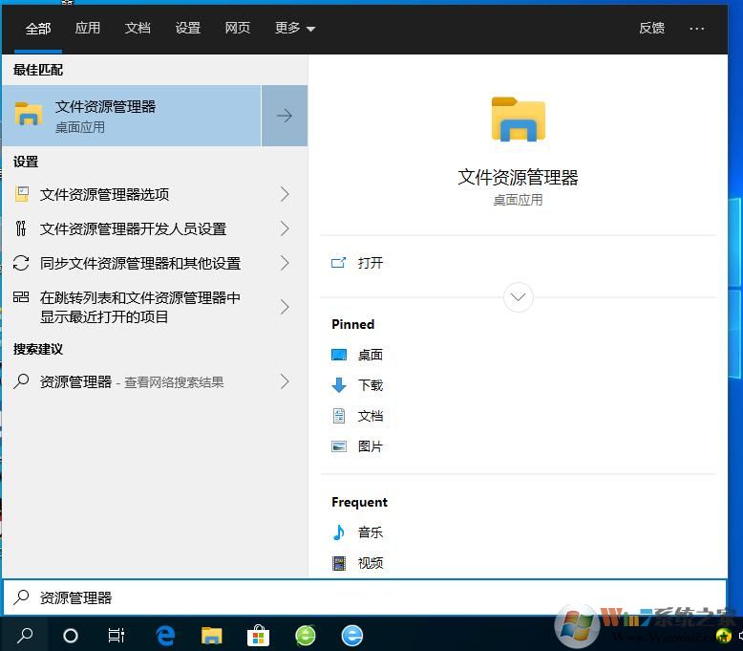Launch Microsoft Edge from the taskbar
Image resolution: width=743 pixels, height=651 pixels.
(x=165, y=636)
